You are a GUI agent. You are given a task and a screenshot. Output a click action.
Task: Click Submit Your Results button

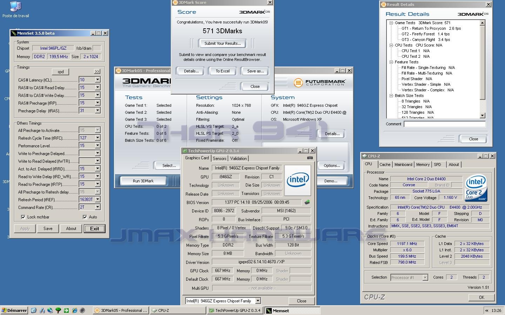pos(223,43)
